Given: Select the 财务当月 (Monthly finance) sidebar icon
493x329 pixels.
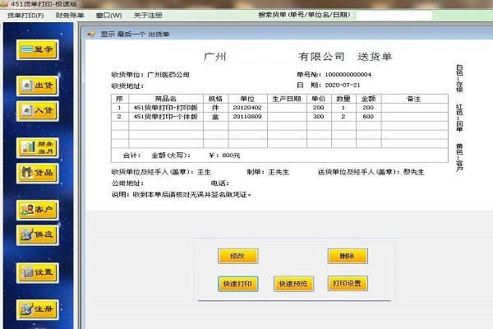Looking at the screenshot, I should click(x=39, y=147).
